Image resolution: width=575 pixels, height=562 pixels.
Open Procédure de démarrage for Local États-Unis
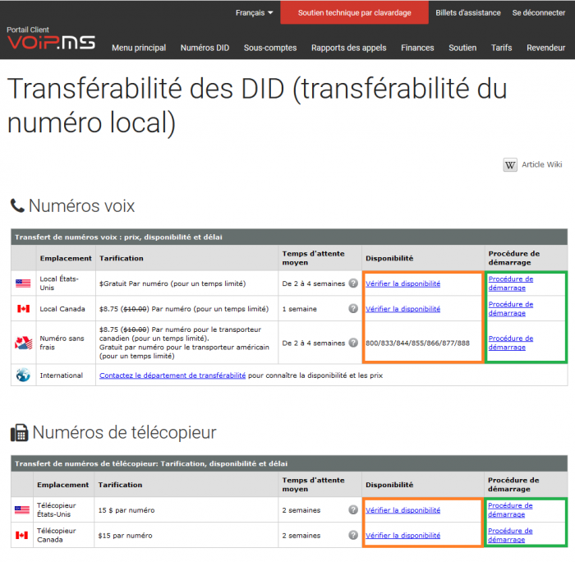[510, 283]
